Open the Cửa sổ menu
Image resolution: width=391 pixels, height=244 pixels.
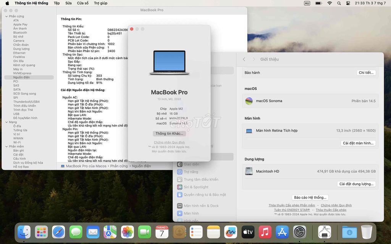pos(83,3)
